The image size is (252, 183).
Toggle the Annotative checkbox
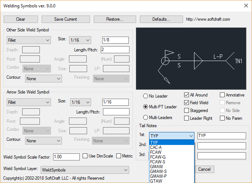pyautogui.click(x=222, y=95)
